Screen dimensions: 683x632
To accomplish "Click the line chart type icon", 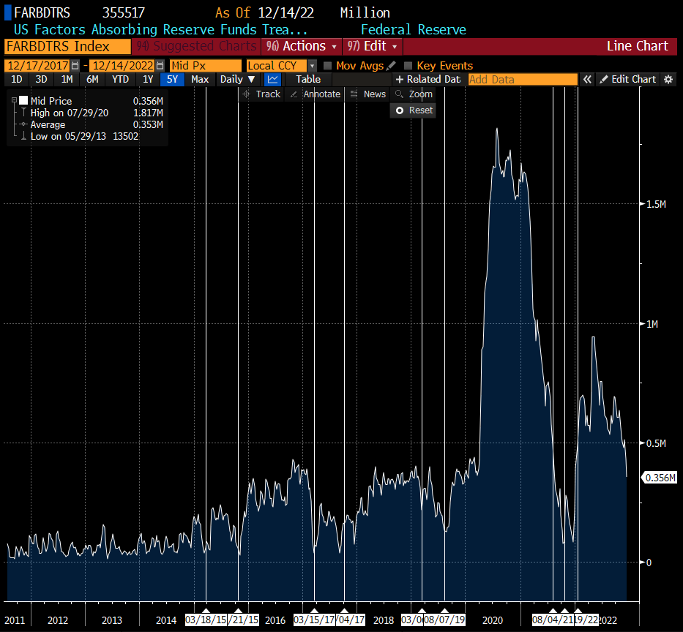I will coord(272,79).
